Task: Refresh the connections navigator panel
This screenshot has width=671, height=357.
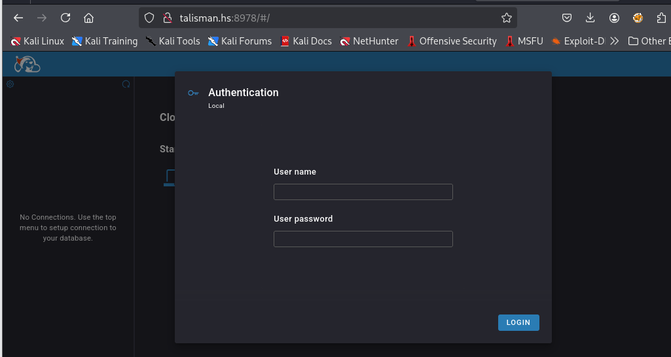Action: 126,84
